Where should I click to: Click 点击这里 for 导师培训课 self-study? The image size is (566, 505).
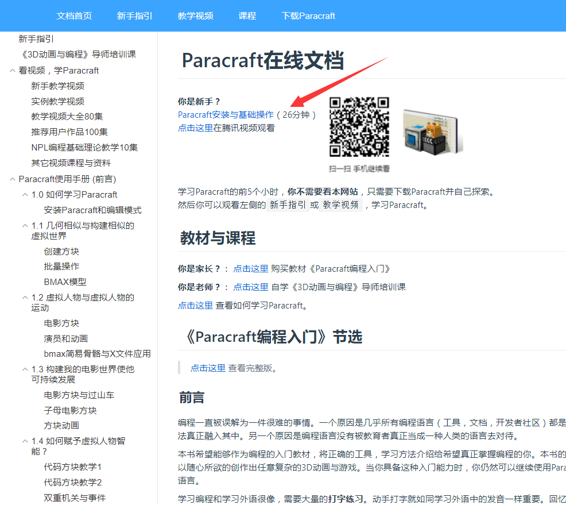click(x=250, y=287)
